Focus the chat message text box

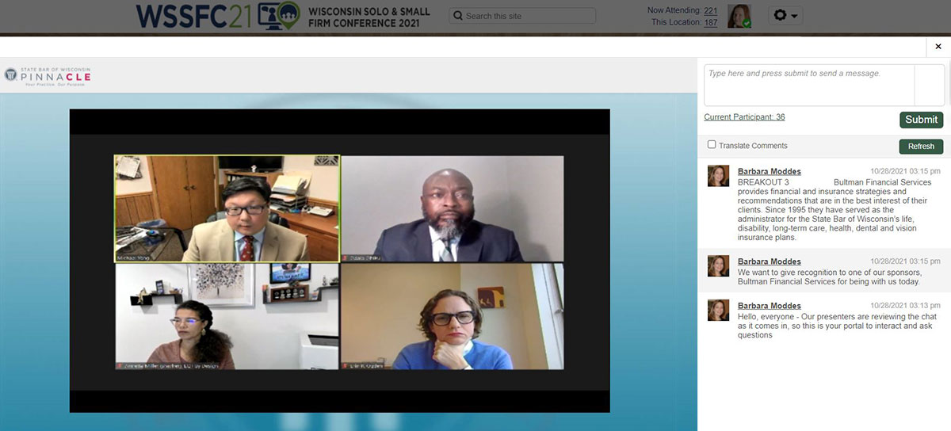[808, 85]
